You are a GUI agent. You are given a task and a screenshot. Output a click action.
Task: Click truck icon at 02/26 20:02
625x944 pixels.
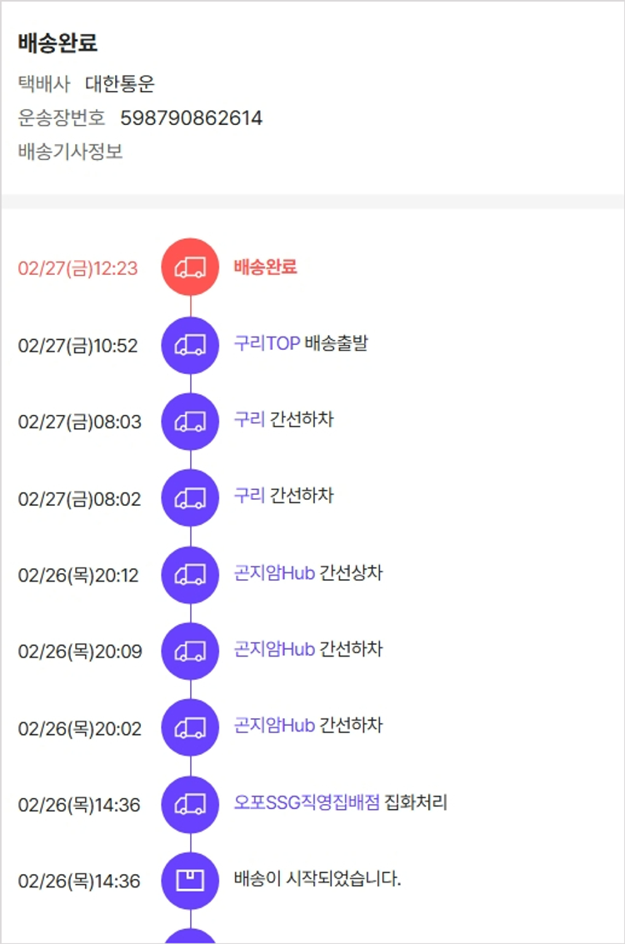coord(190,728)
